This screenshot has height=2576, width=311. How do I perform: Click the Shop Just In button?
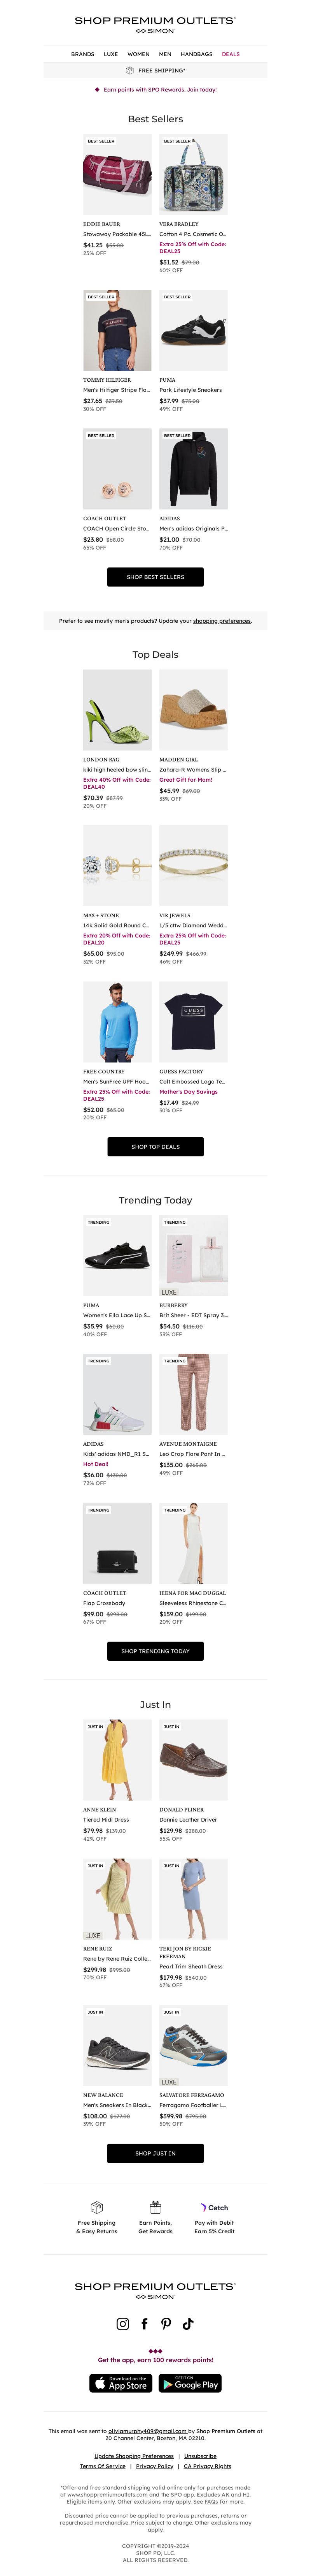[155, 2153]
